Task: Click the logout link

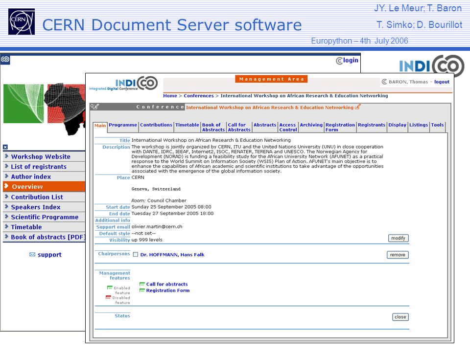Action: 442,82
